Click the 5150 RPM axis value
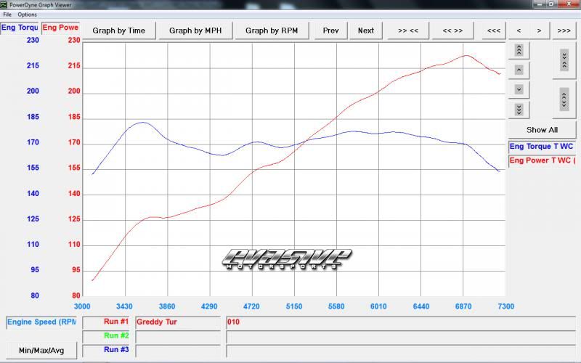The image size is (581, 363). click(294, 306)
